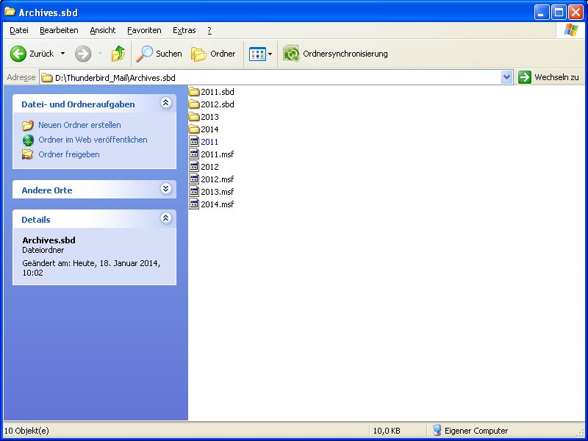The image size is (588, 441).
Task: Expand the address bar dropdown list
Action: [x=506, y=77]
